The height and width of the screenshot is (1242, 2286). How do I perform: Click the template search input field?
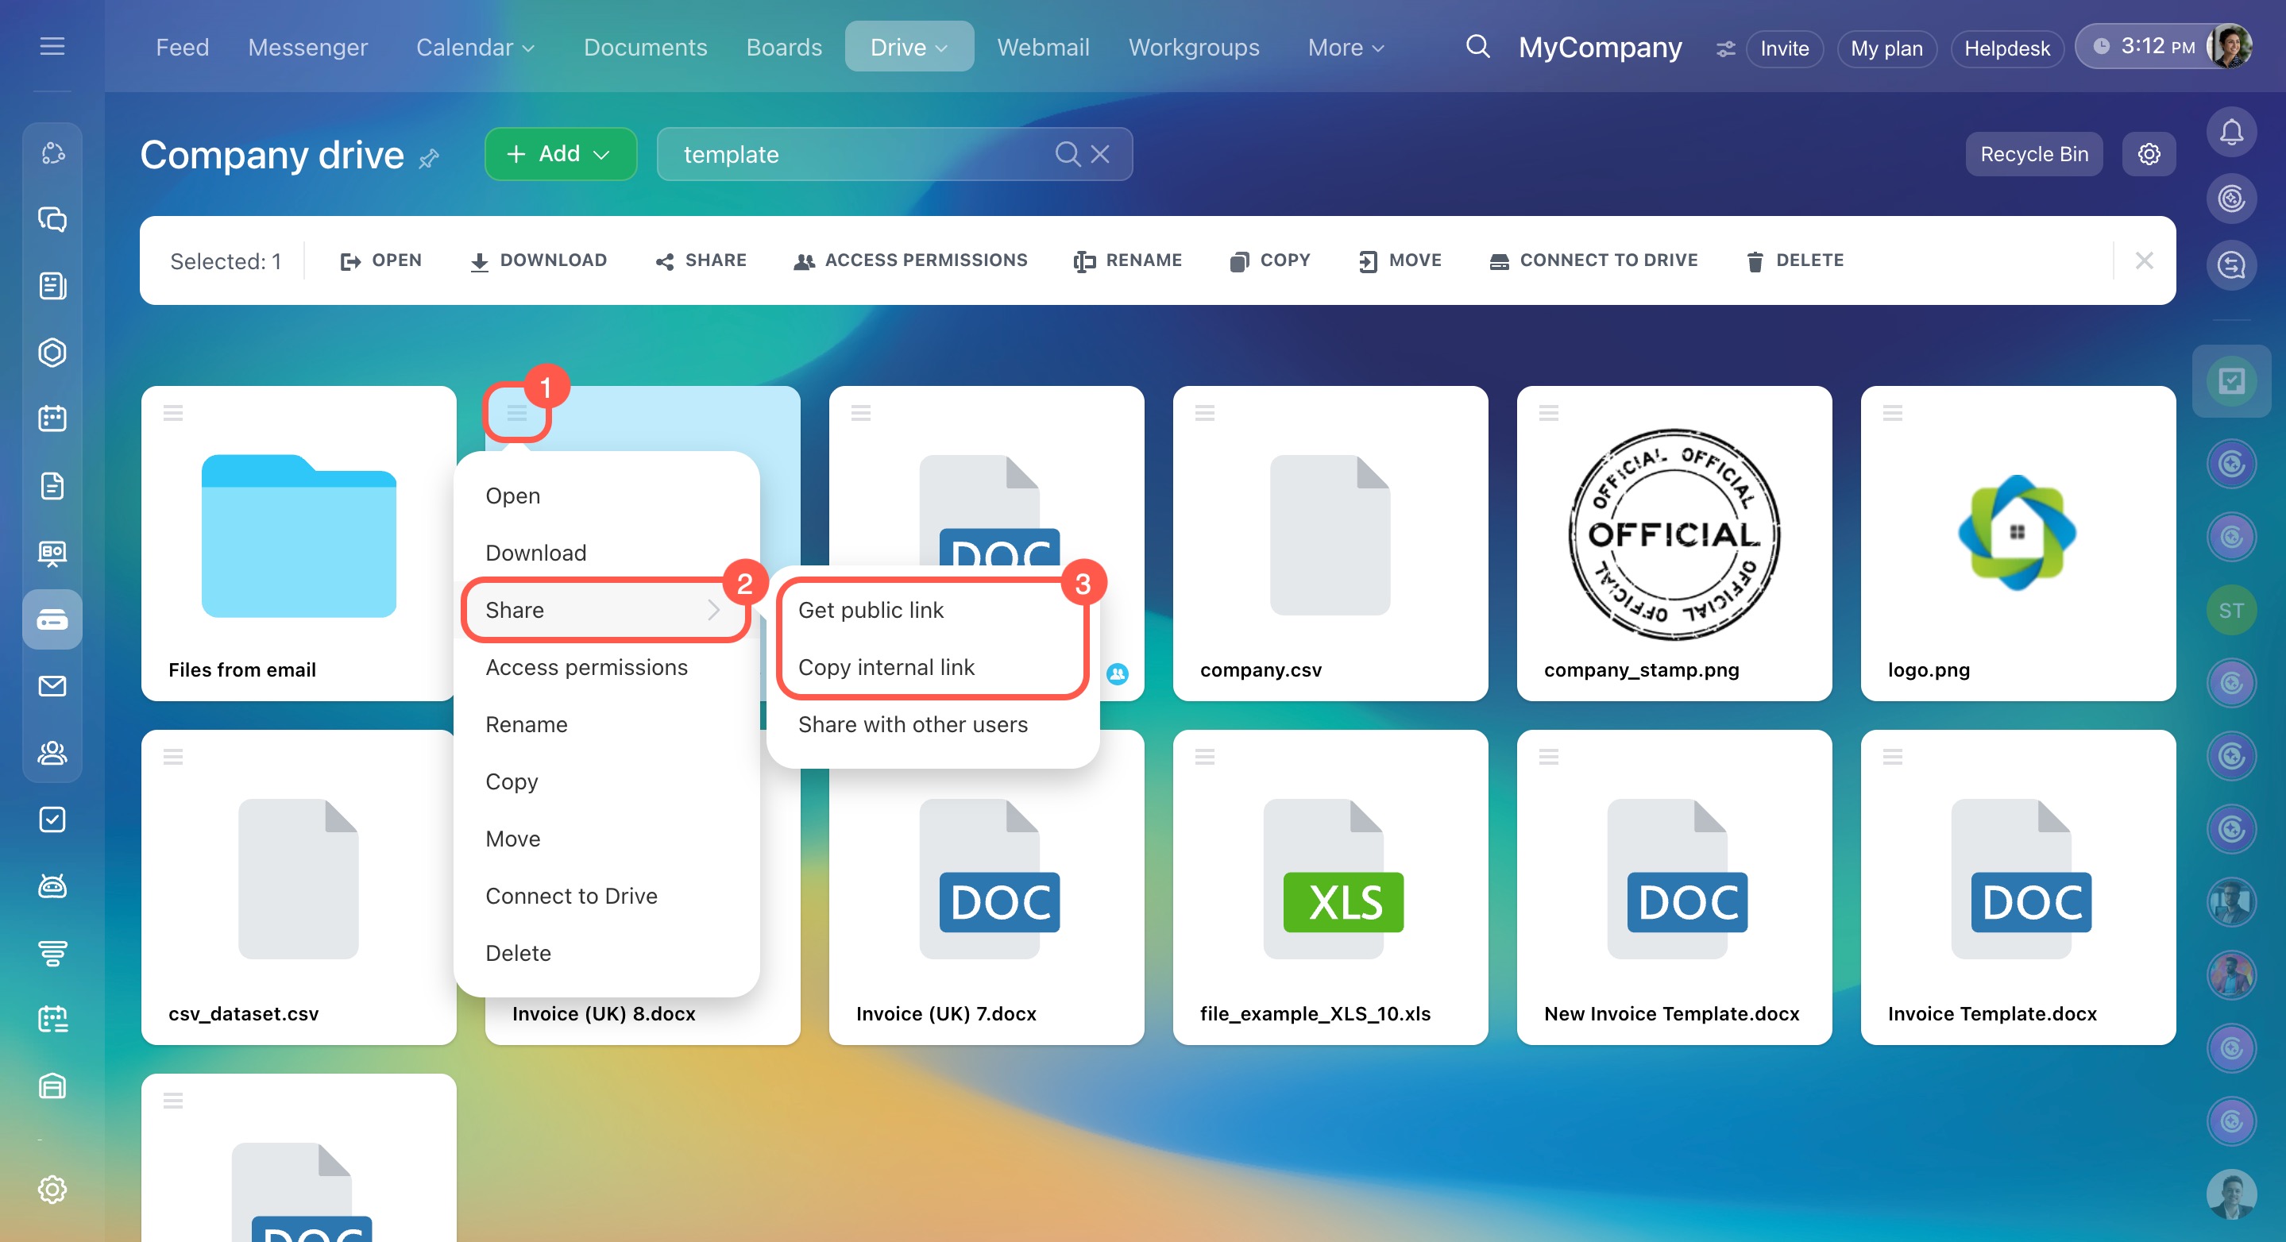[x=852, y=154]
